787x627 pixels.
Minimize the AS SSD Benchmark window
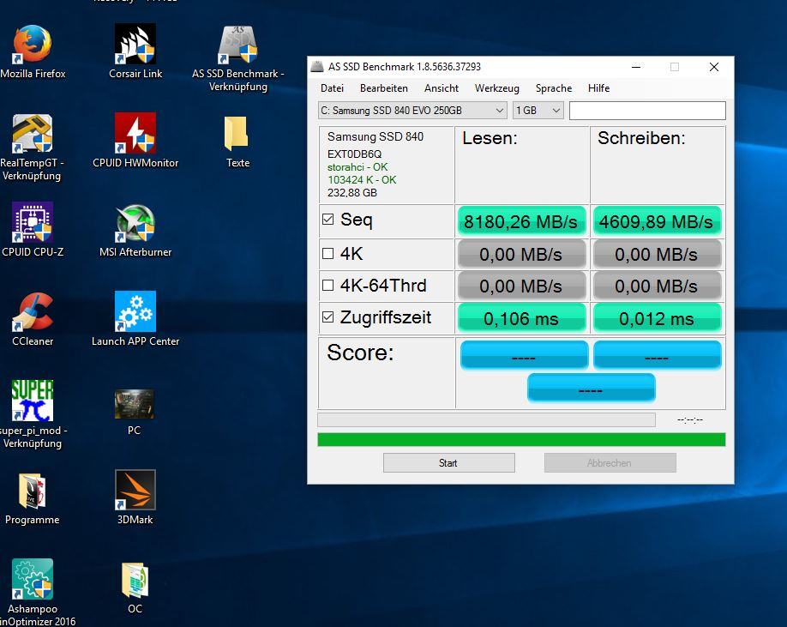click(636, 67)
